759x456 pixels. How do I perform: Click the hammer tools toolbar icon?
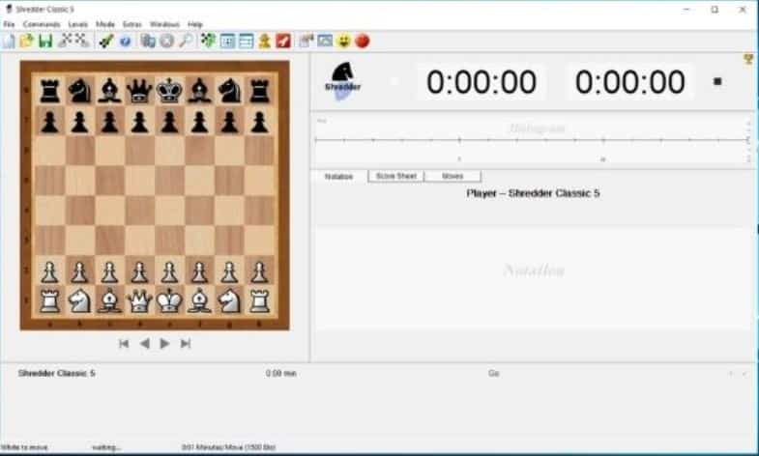coord(306,42)
